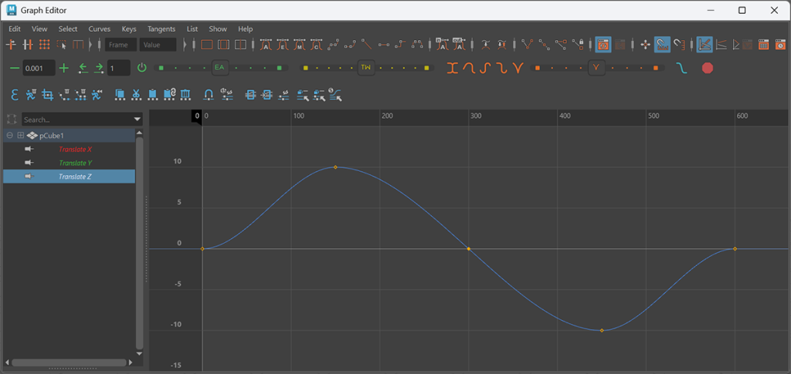Click the orange V-shaped curve icon
The width and height of the screenshot is (791, 374).
[518, 68]
